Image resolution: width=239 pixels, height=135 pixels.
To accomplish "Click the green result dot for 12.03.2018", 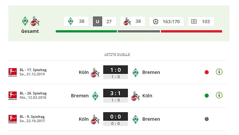I will (207, 96).
